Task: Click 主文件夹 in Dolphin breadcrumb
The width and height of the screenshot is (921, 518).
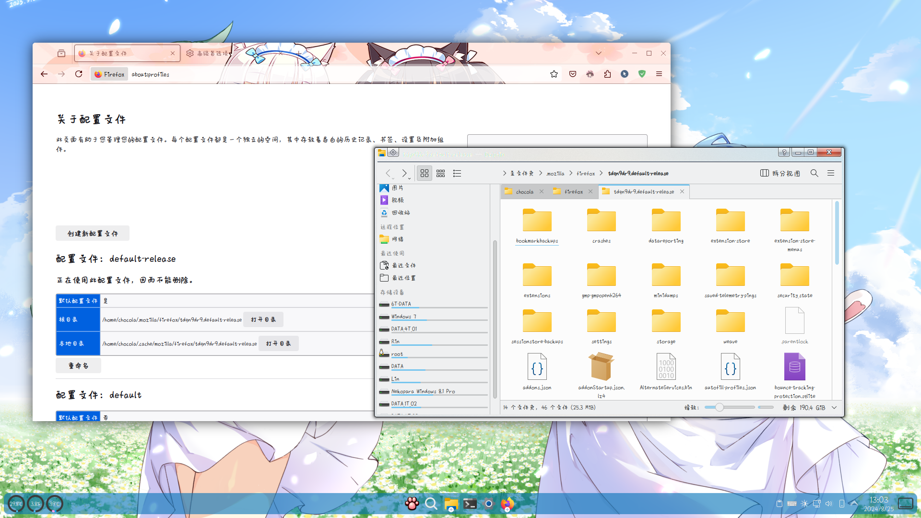Action: (521, 174)
